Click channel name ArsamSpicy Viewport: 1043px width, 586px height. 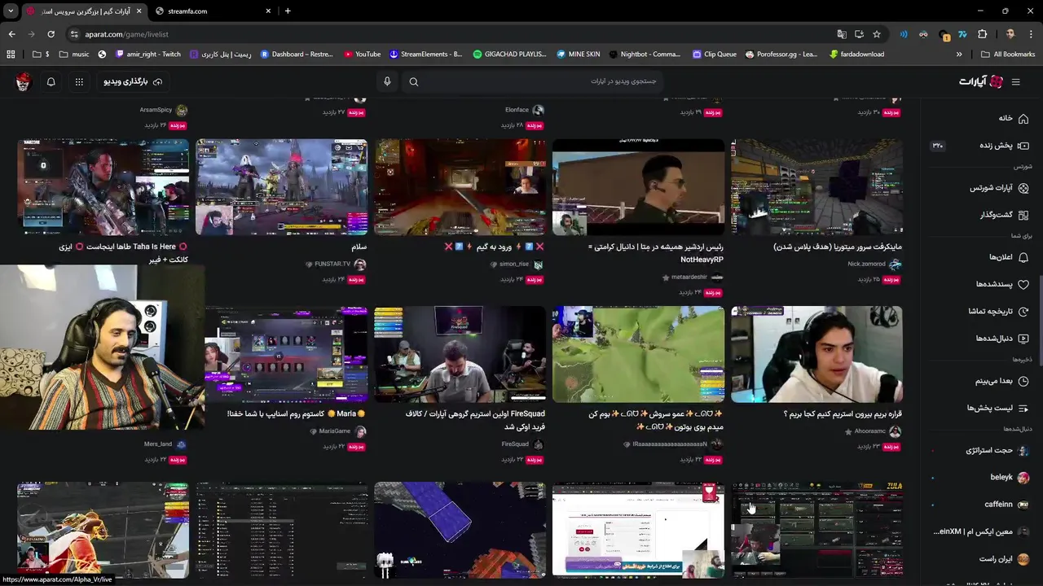[x=156, y=110]
